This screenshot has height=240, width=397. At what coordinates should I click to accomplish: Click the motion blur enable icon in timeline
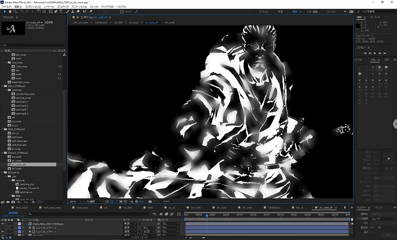172,214
